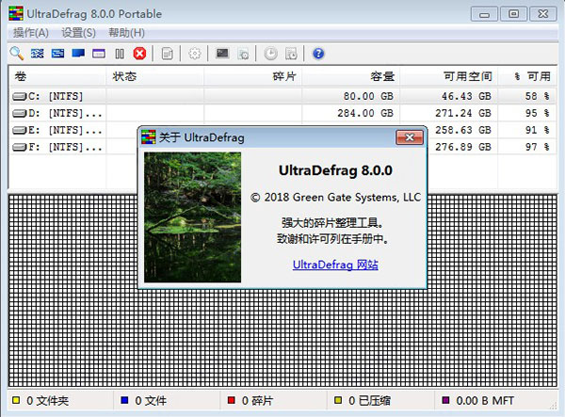
Task: Click the 276.89 GB free space cell
Action: coord(463,147)
